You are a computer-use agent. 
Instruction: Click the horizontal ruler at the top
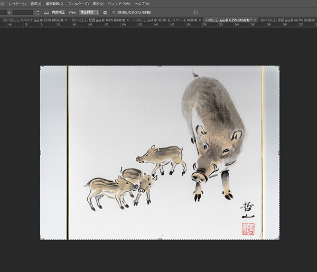pos(158,25)
